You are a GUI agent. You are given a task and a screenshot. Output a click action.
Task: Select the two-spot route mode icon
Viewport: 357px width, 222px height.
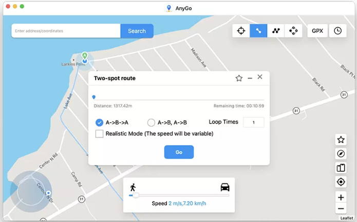258,31
